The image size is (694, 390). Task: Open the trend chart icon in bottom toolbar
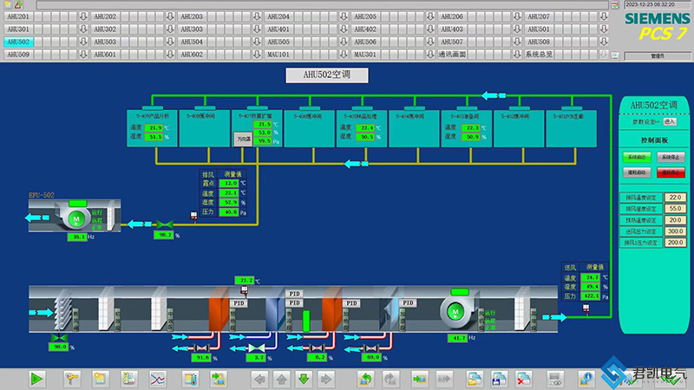pyautogui.click(x=158, y=379)
